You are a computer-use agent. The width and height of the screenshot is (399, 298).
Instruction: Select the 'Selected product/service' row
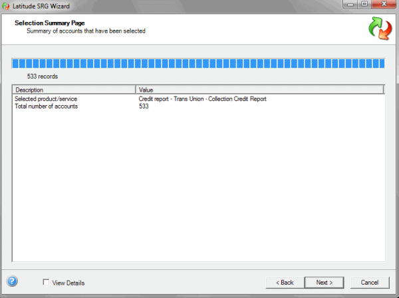click(198, 98)
